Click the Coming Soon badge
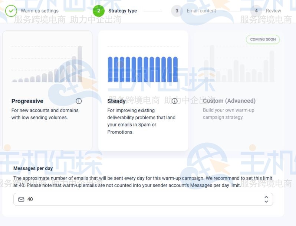This screenshot has height=226, width=296. (x=263, y=39)
